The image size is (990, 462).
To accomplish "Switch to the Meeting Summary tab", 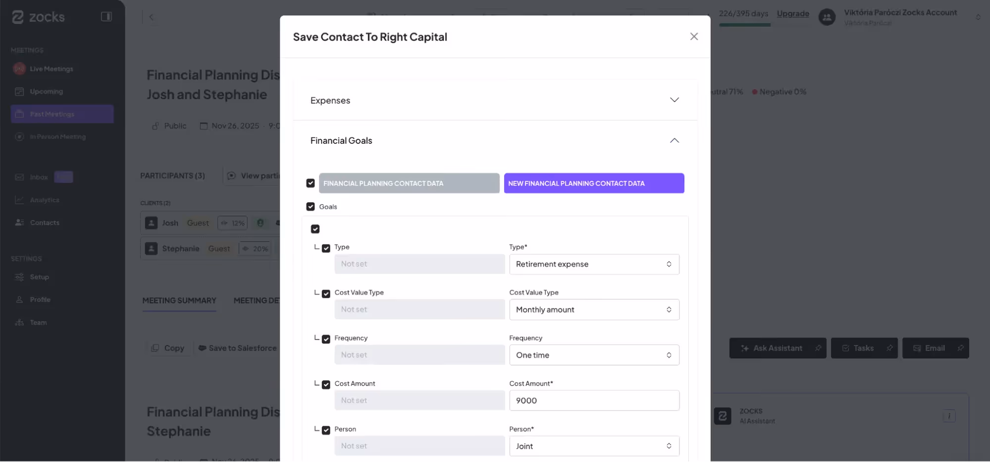I will (x=179, y=300).
